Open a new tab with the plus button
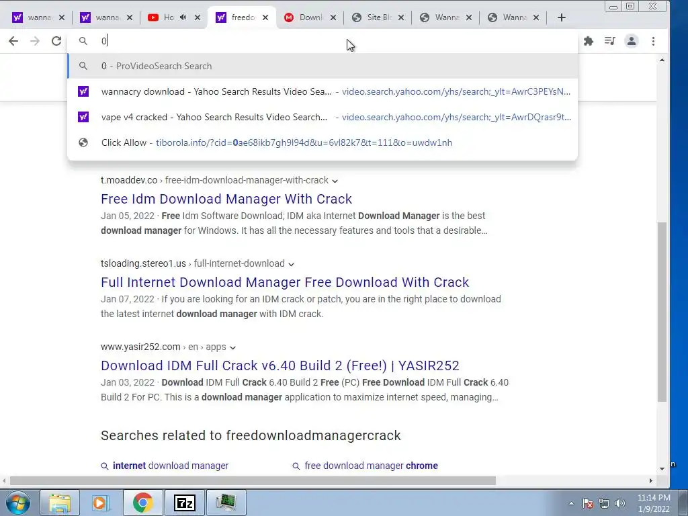The width and height of the screenshot is (688, 516). pos(562,17)
